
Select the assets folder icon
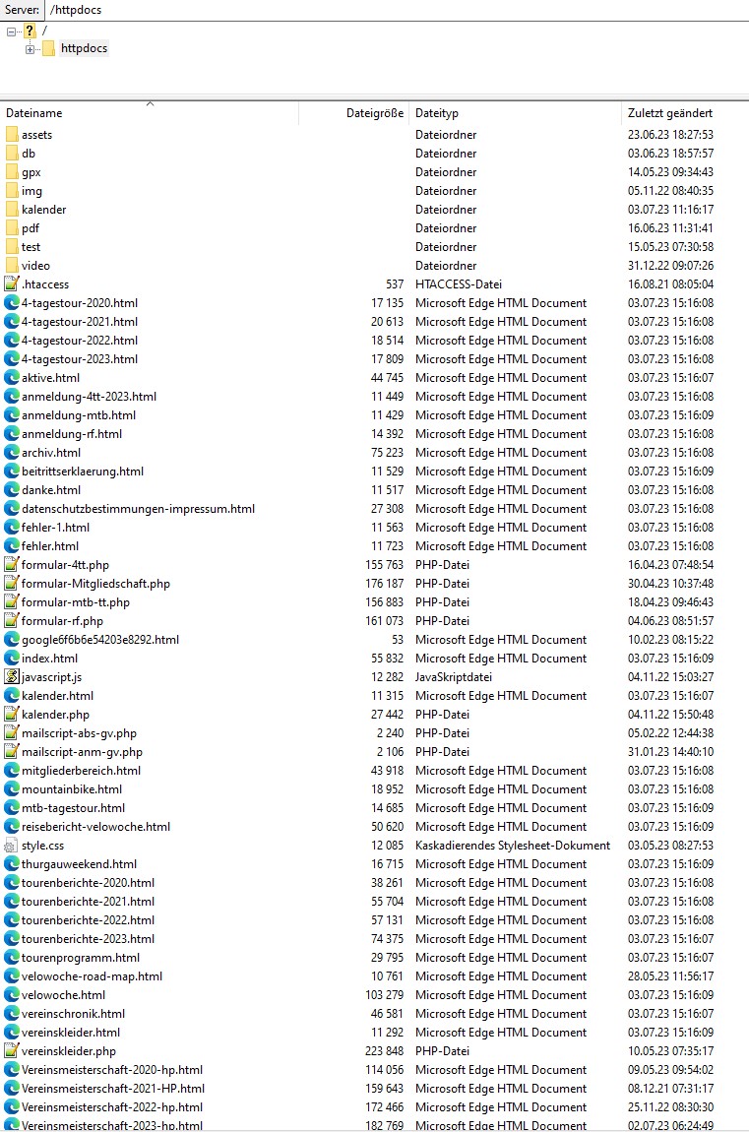pyautogui.click(x=12, y=134)
